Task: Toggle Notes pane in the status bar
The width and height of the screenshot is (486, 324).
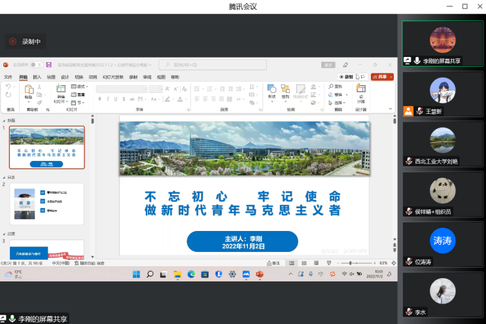Action: pos(273,263)
